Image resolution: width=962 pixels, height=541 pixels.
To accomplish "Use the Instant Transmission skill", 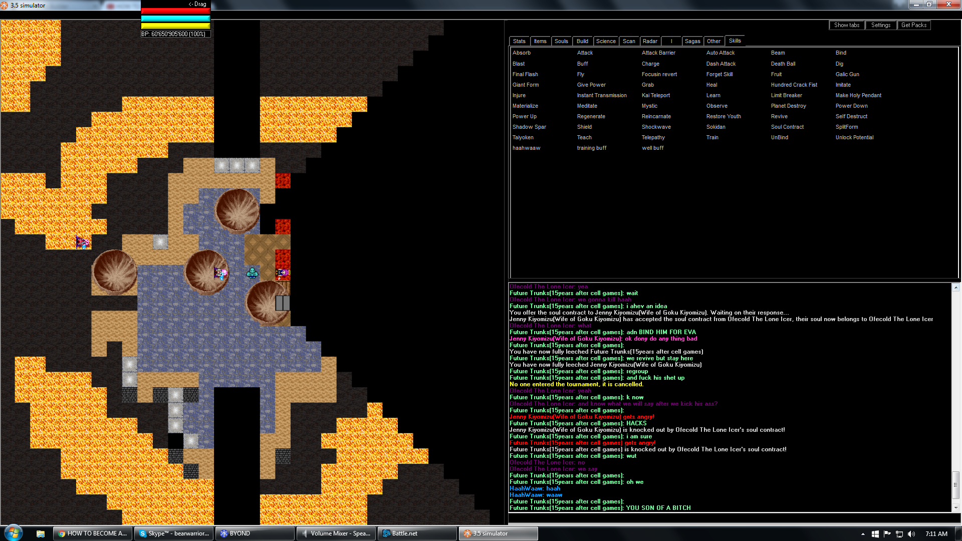I will [x=601, y=95].
